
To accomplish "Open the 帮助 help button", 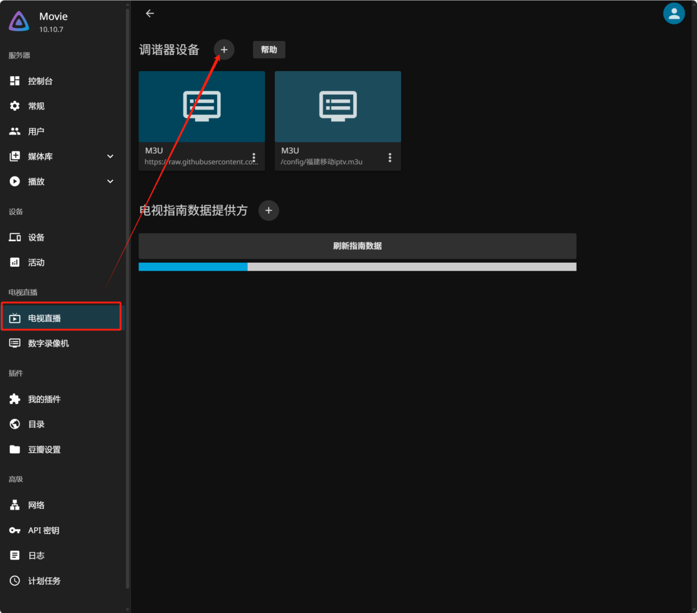I will (269, 50).
